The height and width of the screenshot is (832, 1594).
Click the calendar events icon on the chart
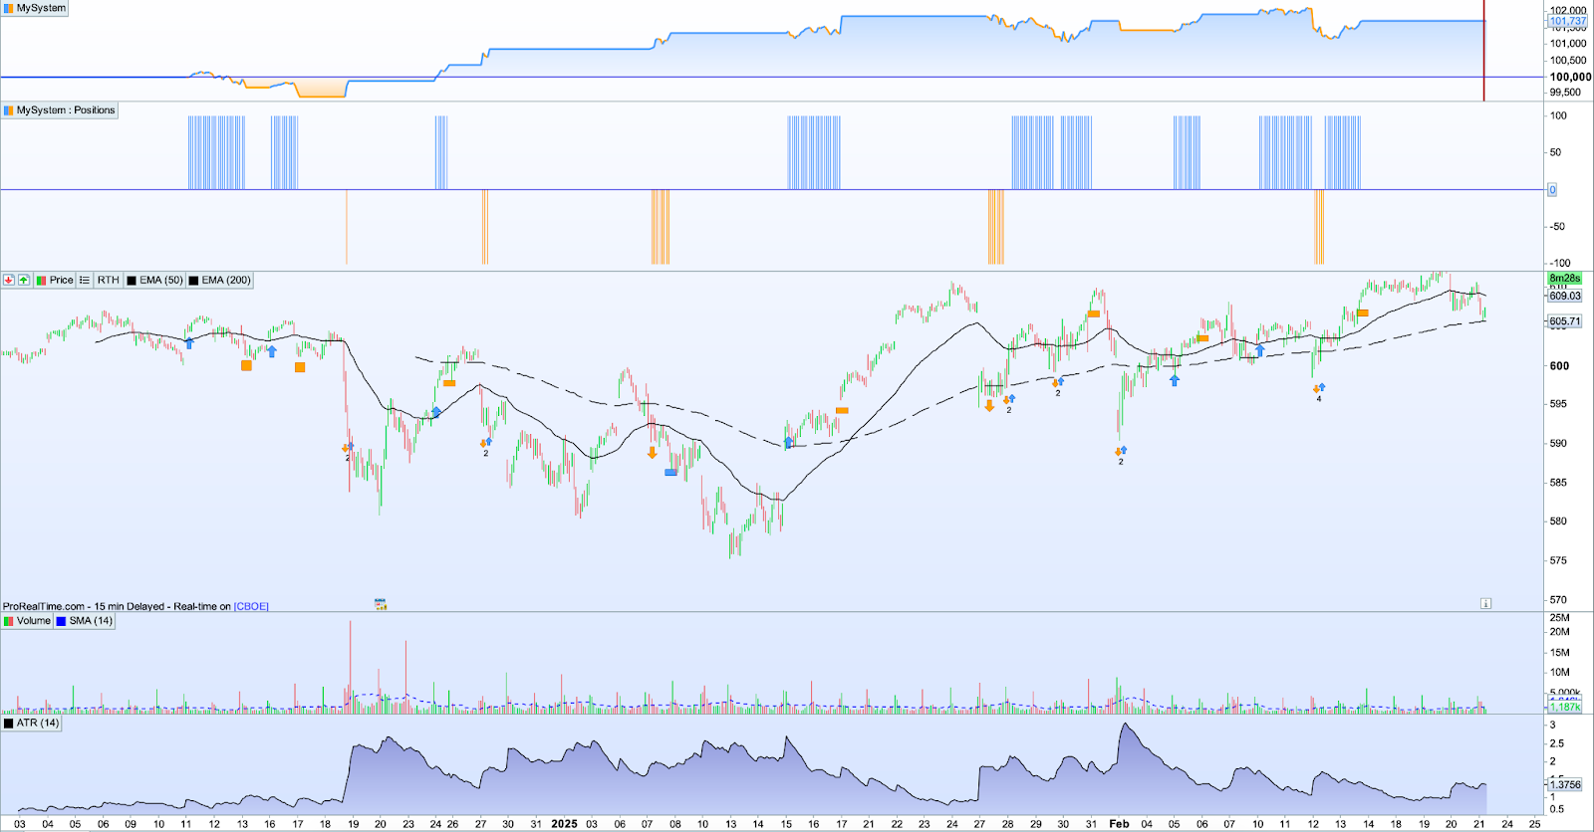coord(381,604)
